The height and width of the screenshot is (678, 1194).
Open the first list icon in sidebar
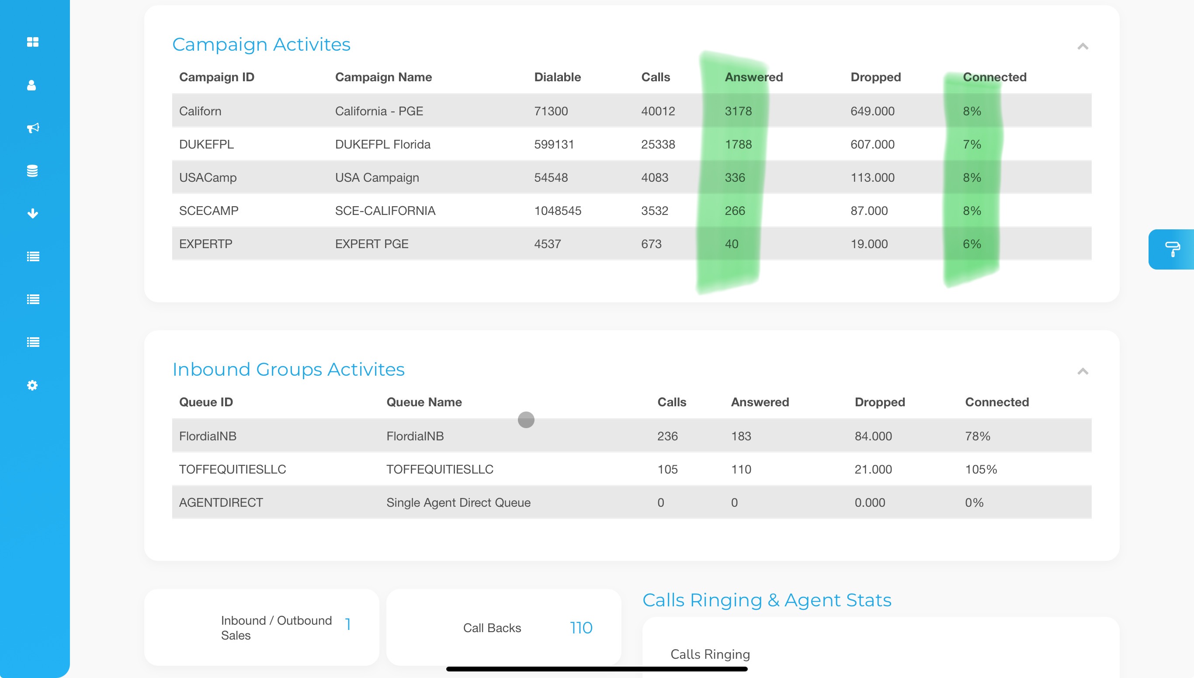33,256
